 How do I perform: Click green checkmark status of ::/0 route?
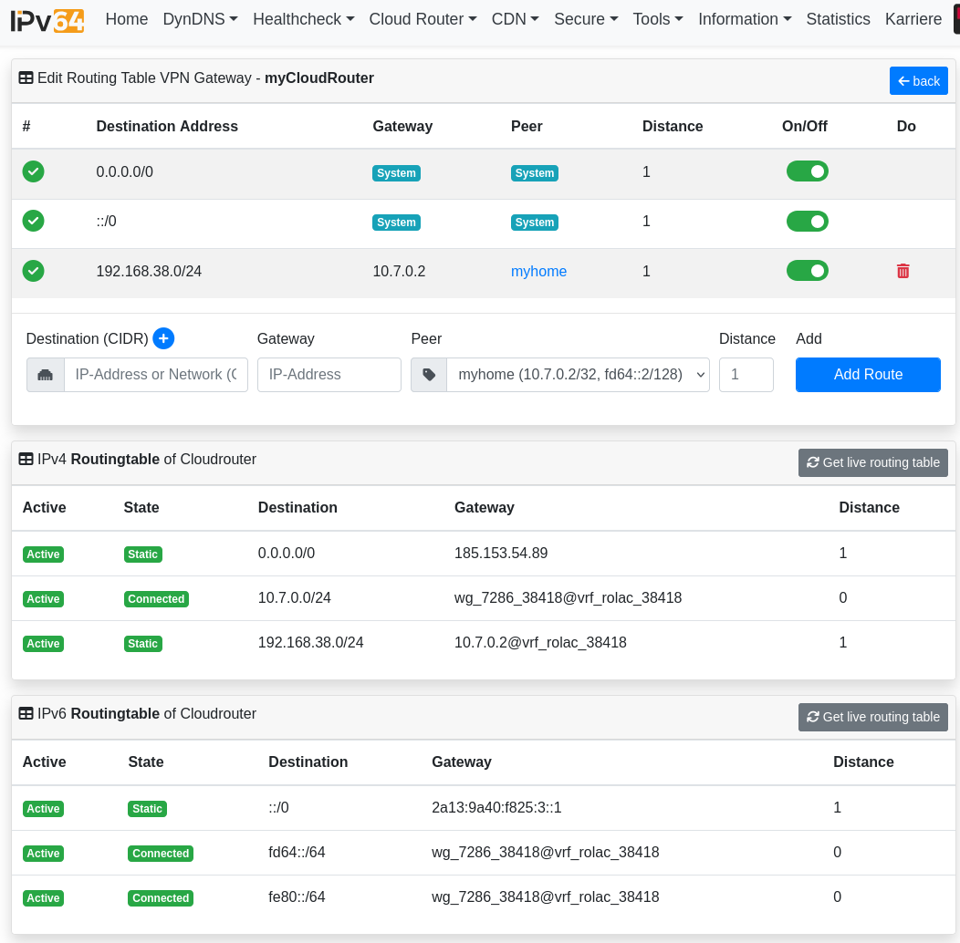[34, 221]
